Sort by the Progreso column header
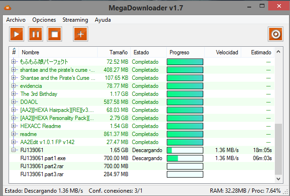This screenshot has height=196, width=290. click(185, 52)
